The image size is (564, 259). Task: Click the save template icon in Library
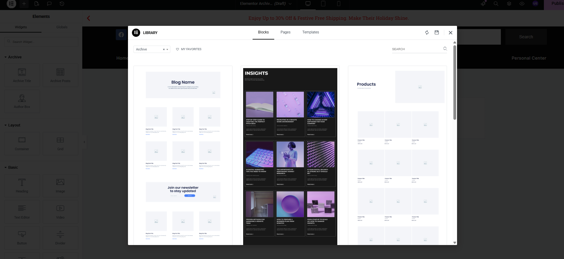click(x=437, y=33)
